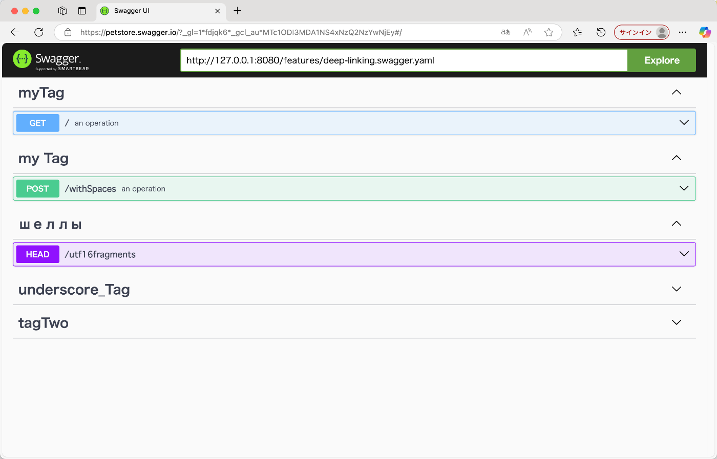Close the Swagger UI tab
The height and width of the screenshot is (459, 717).
[x=218, y=11]
